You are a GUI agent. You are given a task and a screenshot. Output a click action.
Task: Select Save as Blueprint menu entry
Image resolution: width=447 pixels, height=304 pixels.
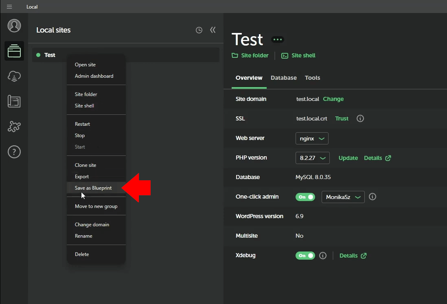coord(93,188)
